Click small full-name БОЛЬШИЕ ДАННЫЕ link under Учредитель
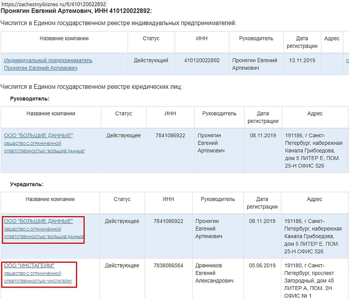The height and width of the screenshot is (298, 349). 44,233
